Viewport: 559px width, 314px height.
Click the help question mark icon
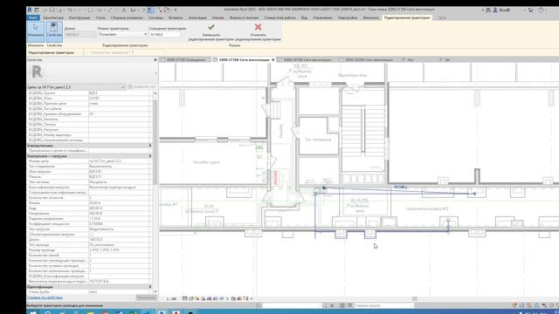click(x=541, y=10)
